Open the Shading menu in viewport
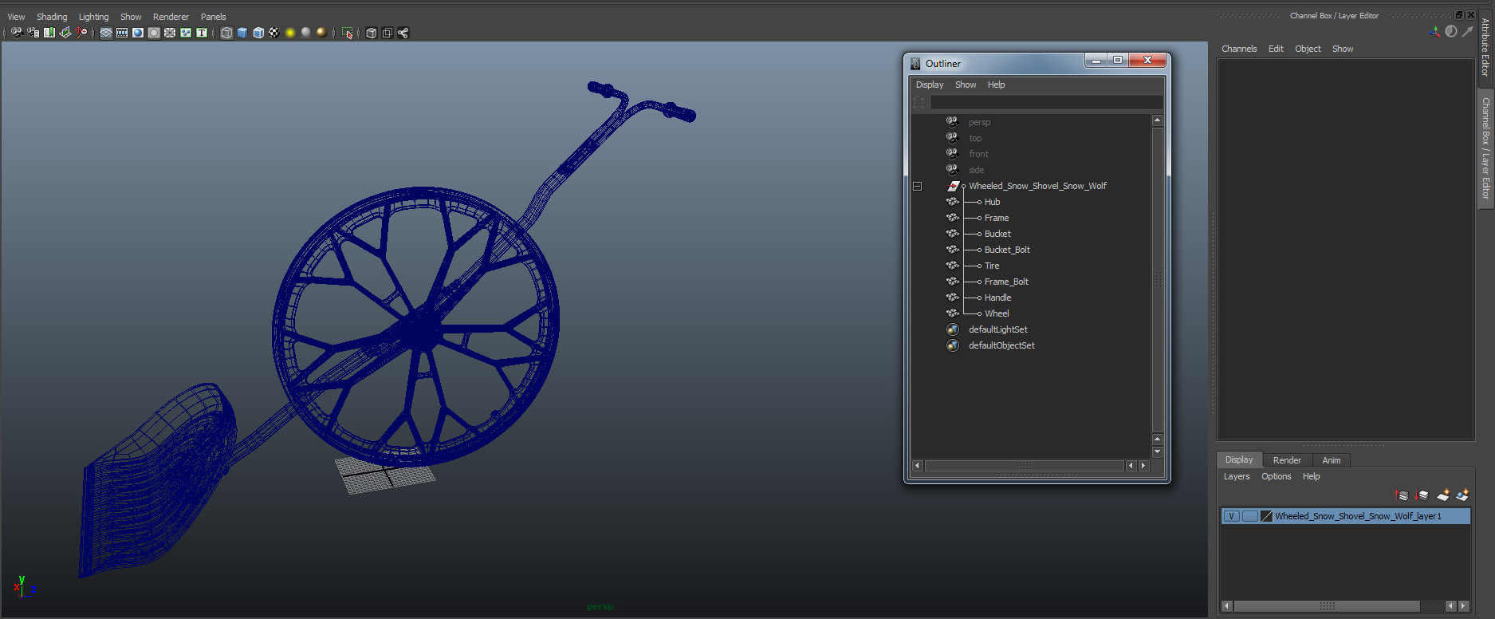The height and width of the screenshot is (619, 1495). point(52,17)
